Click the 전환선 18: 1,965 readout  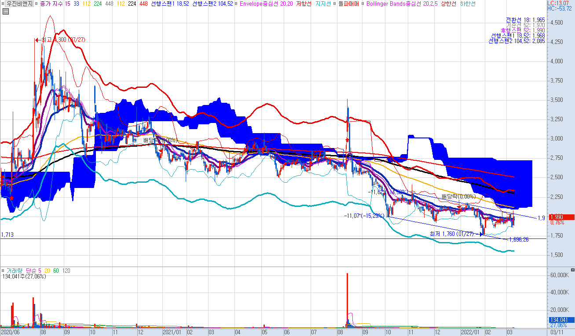pos(525,20)
